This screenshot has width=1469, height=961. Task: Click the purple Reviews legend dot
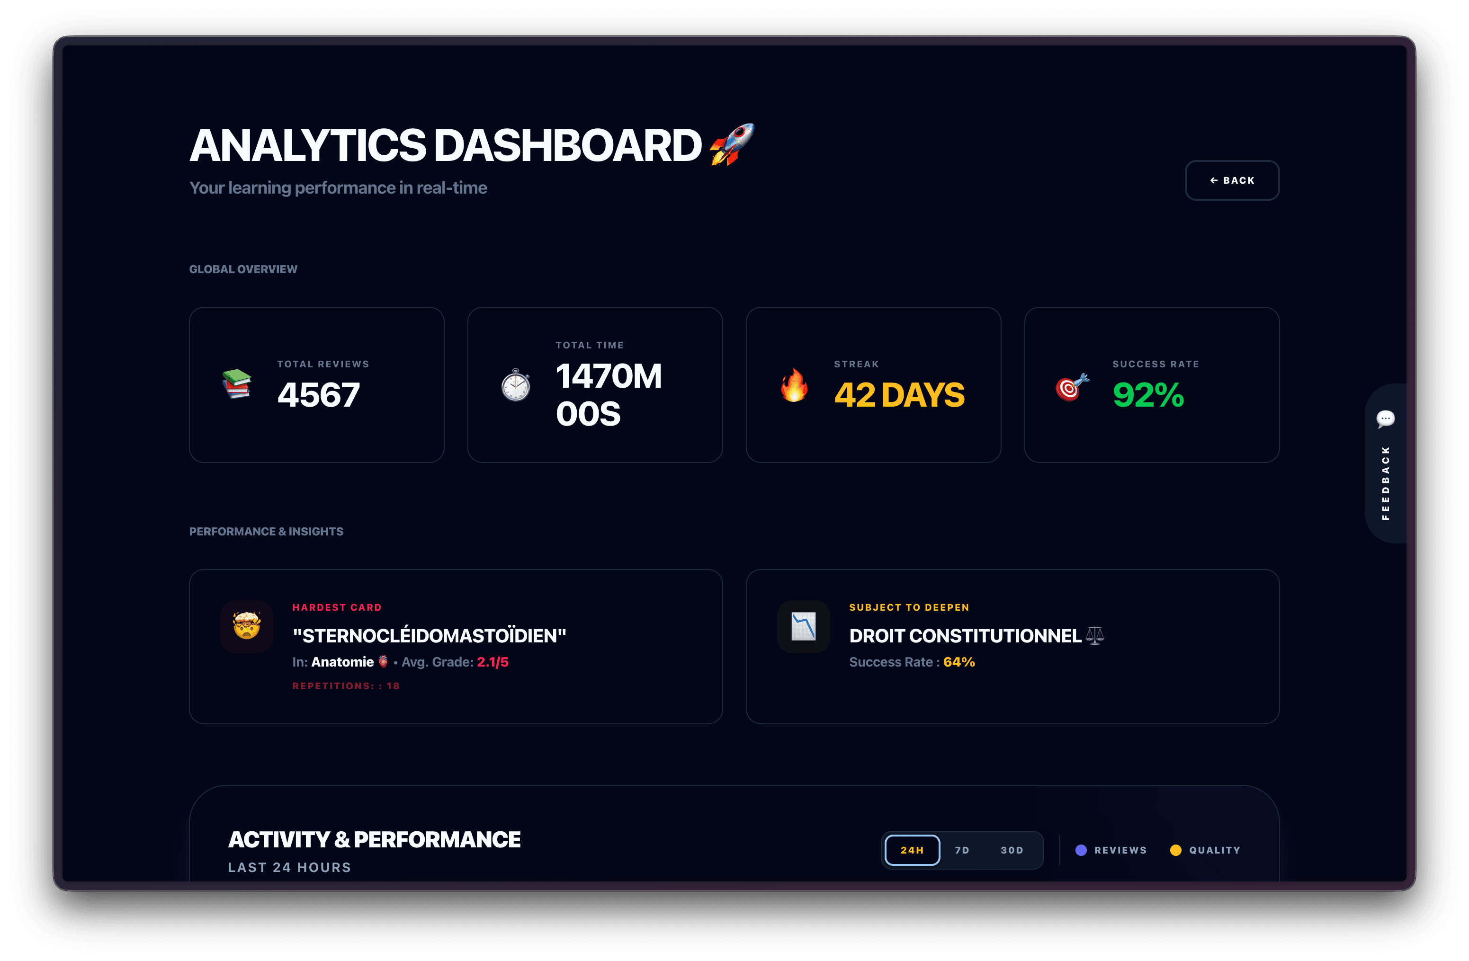click(x=1081, y=850)
